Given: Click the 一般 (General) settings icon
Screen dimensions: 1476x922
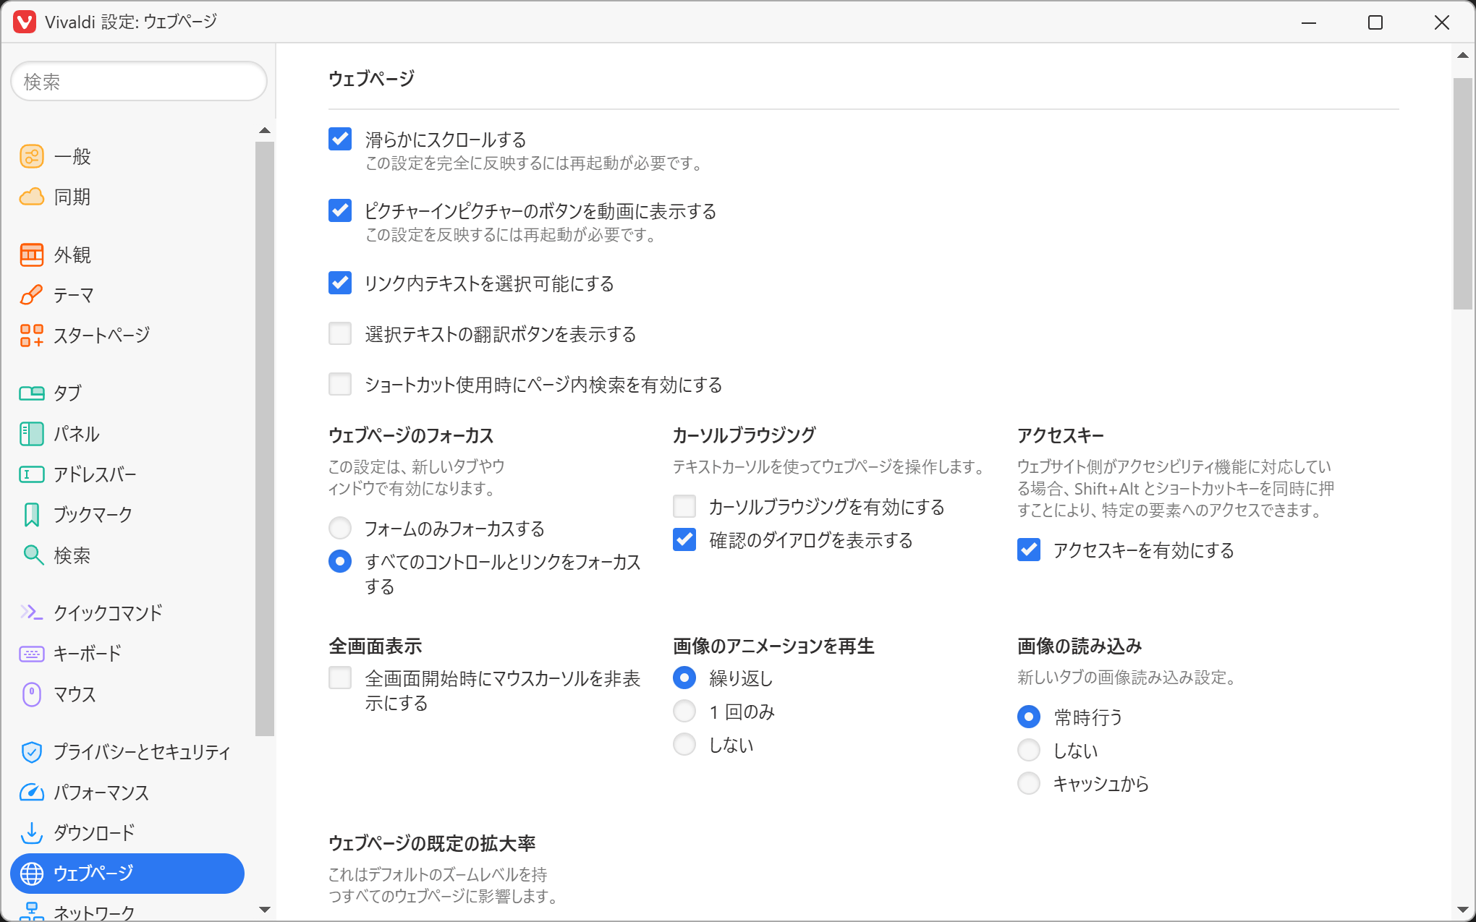Looking at the screenshot, I should click(31, 156).
